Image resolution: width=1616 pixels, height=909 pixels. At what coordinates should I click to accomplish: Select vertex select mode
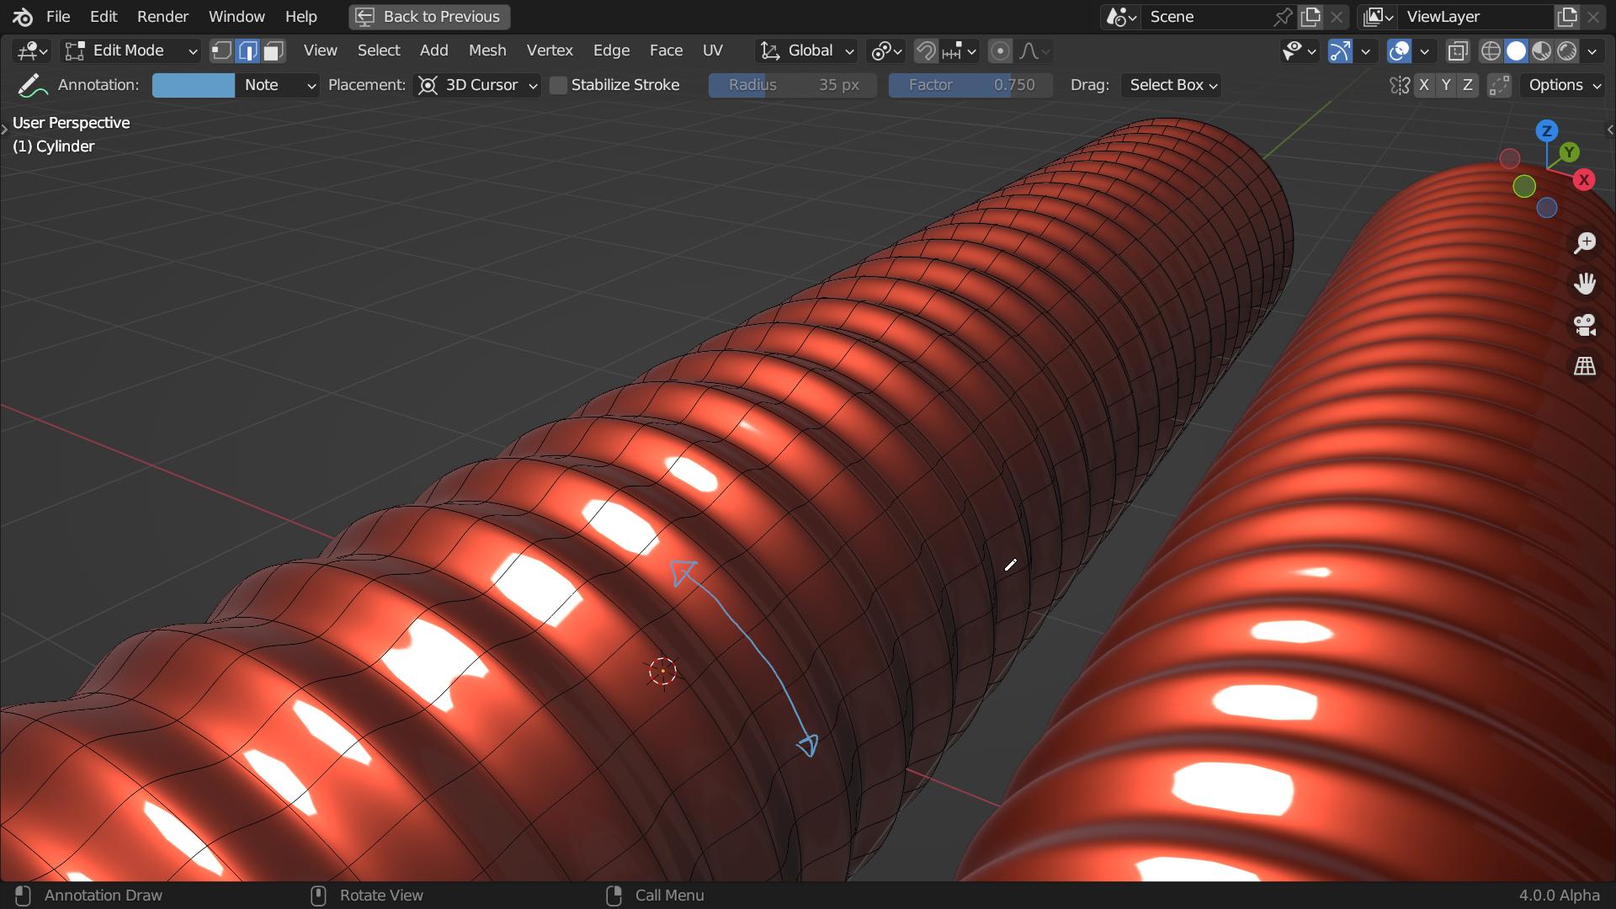coord(221,51)
